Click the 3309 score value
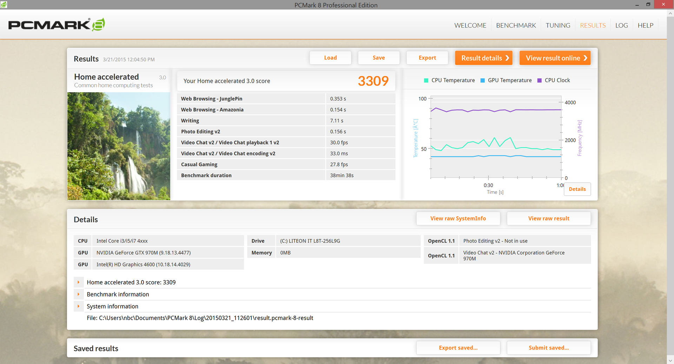 pos(373,81)
